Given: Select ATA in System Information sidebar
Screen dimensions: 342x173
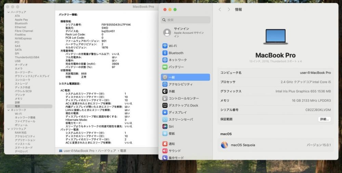Looking at the screenshot, I should coord(17,16).
